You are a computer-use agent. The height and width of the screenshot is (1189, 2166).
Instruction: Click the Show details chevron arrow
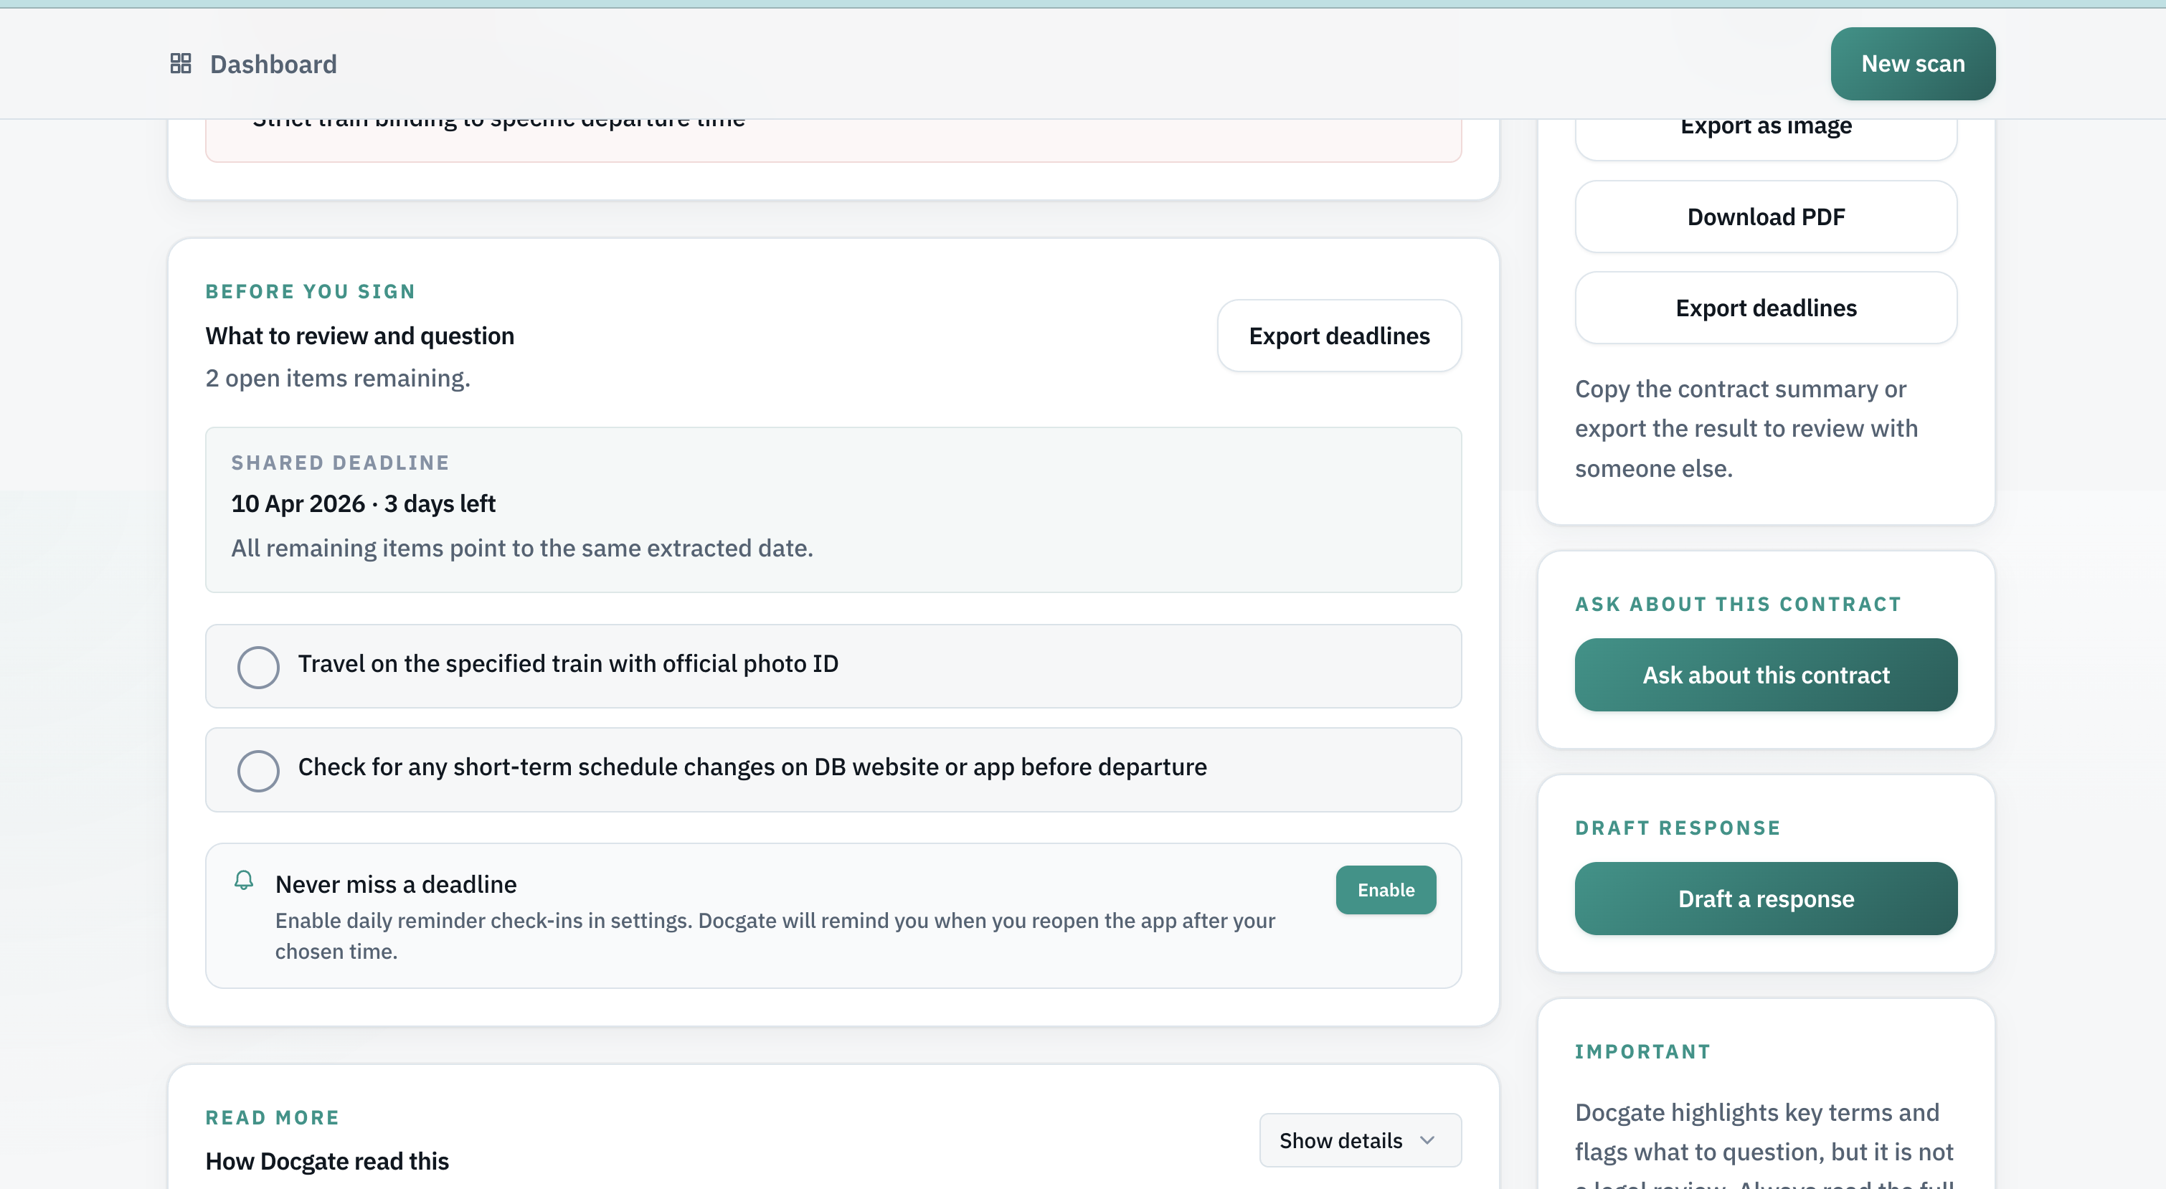[1427, 1140]
